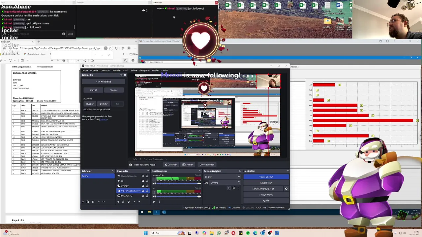The width and height of the screenshot is (422, 237).
Task: Open the Görünüm menu in OBS
Action: click(x=105, y=70)
